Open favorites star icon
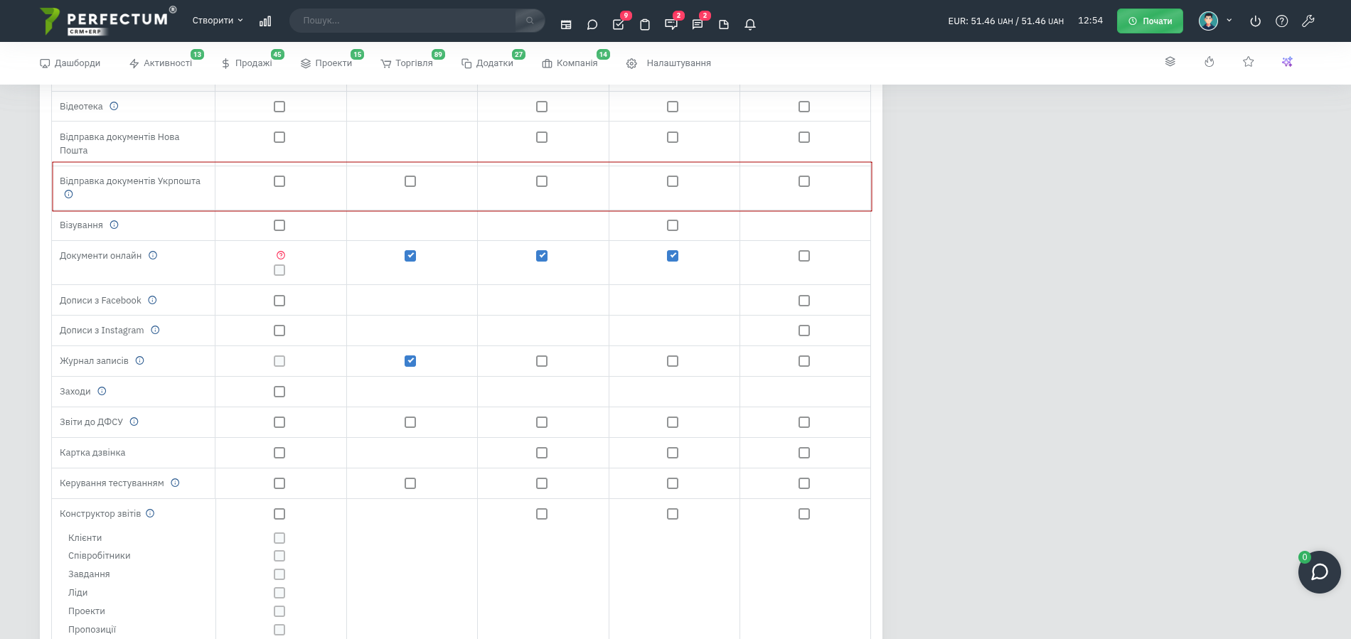This screenshot has height=639, width=1351. 1249,62
